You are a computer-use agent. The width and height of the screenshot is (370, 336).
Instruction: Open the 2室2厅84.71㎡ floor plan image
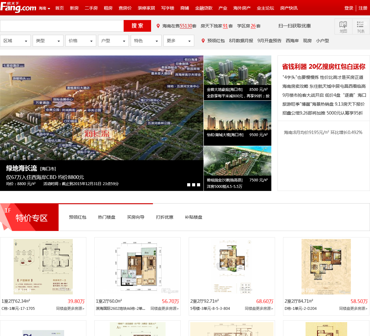tap(326, 267)
